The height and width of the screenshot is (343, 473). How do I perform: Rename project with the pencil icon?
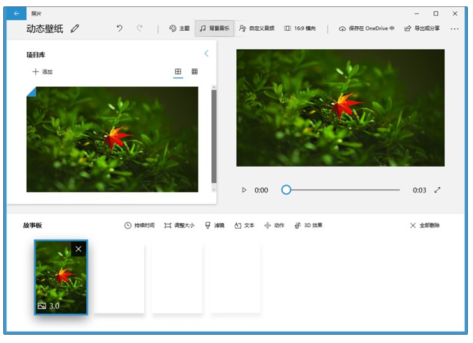coord(75,29)
